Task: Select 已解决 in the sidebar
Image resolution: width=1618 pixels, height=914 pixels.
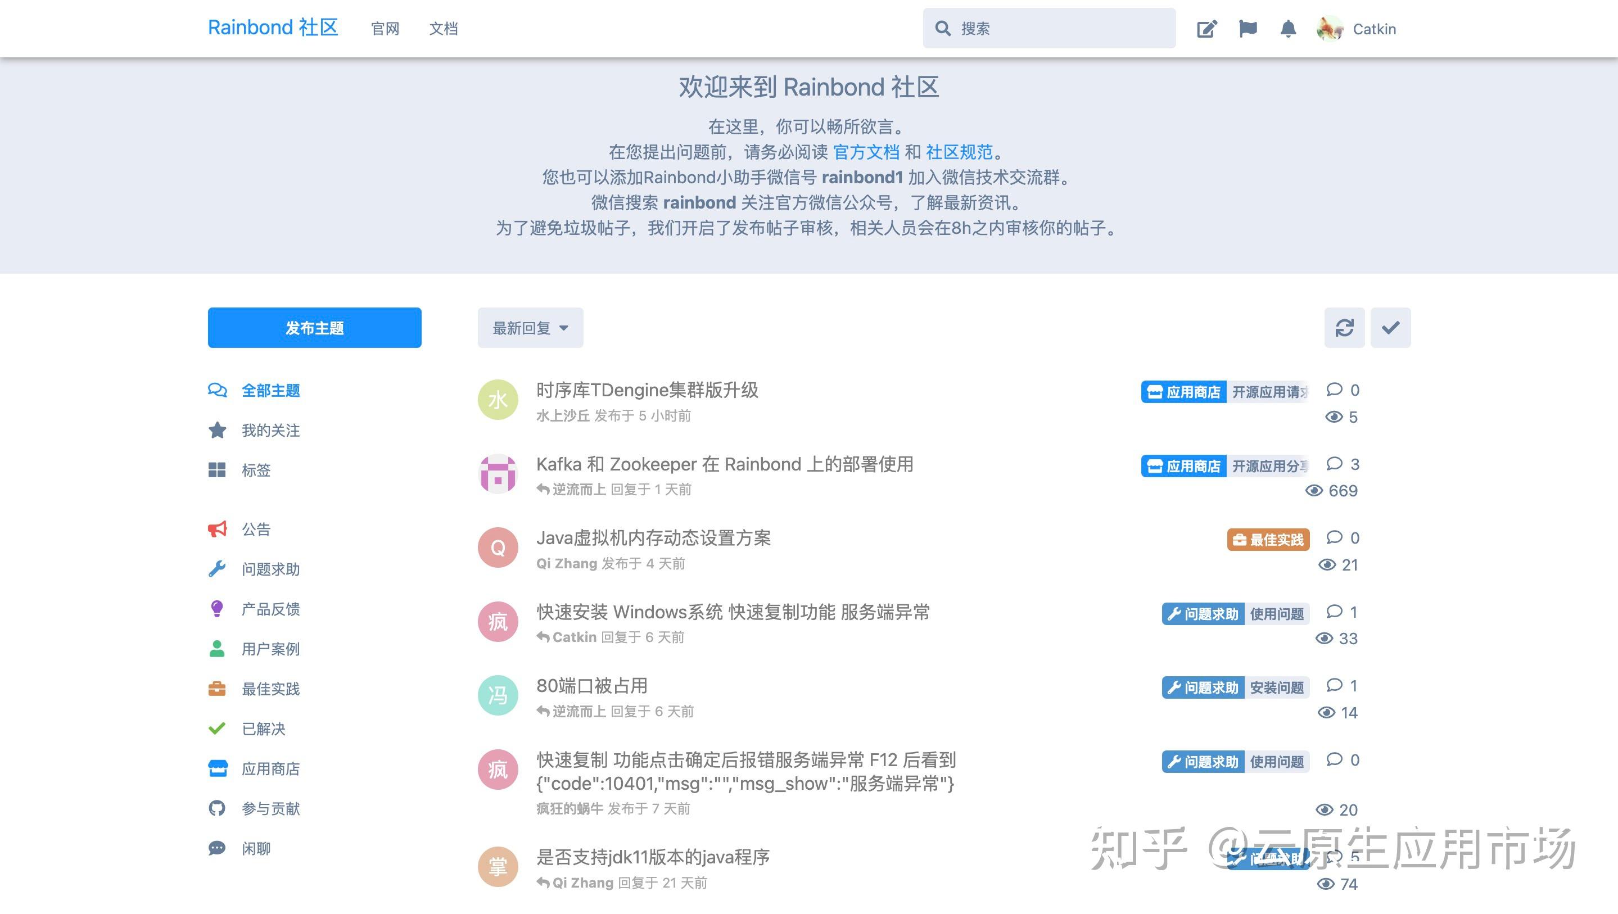Action: point(263,729)
